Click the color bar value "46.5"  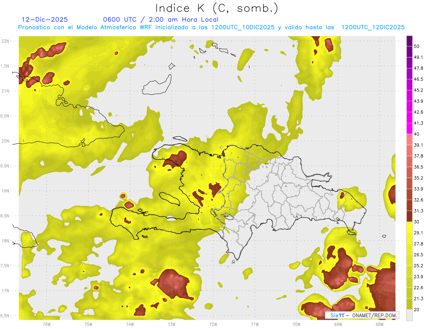(x=419, y=79)
